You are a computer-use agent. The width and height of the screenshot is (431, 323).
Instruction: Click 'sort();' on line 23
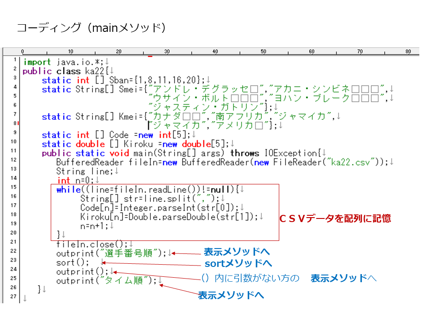point(73,262)
